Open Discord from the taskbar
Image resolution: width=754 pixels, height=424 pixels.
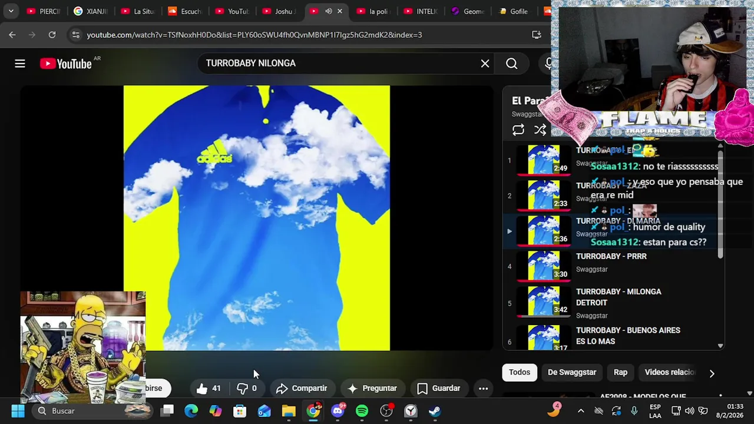point(338,411)
